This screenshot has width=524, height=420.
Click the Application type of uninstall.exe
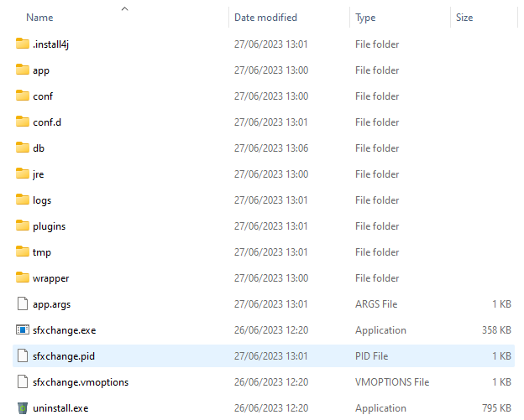(x=380, y=408)
